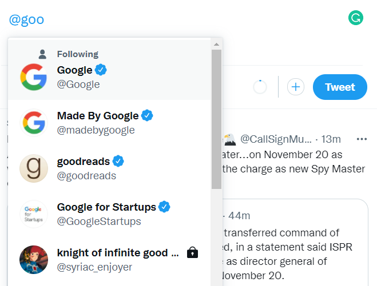The image size is (377, 286).
Task: Choose the @GoogleStartups suggestion
Action: [x=109, y=214]
